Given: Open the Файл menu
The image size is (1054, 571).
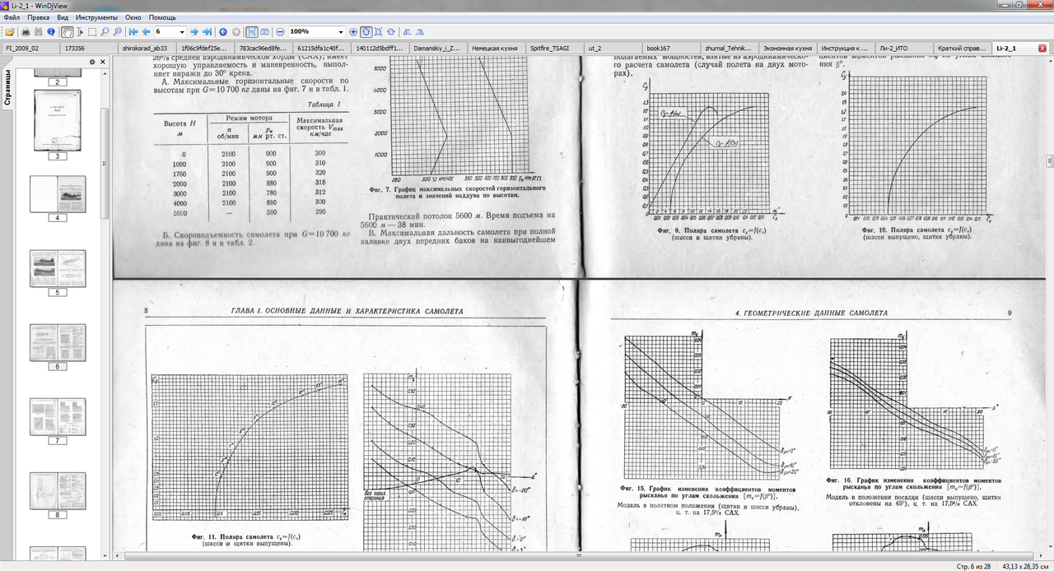Looking at the screenshot, I should point(12,16).
